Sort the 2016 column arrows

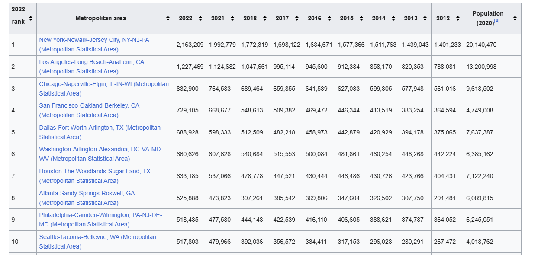pyautogui.click(x=329, y=19)
